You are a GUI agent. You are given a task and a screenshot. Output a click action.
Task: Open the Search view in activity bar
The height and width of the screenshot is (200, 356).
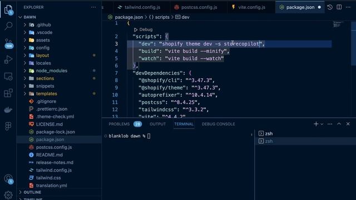point(8,26)
